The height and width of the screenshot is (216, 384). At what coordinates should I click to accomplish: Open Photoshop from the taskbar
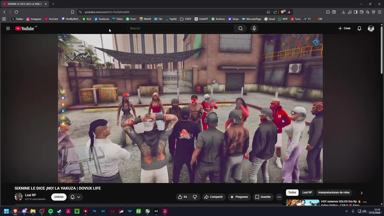[x=94, y=211]
